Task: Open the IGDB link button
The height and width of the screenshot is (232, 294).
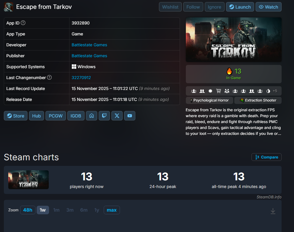Action: (76, 116)
